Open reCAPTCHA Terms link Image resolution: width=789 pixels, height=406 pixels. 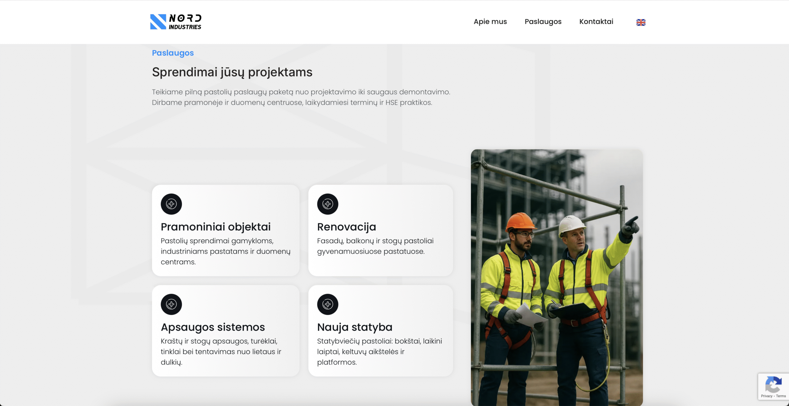click(781, 396)
